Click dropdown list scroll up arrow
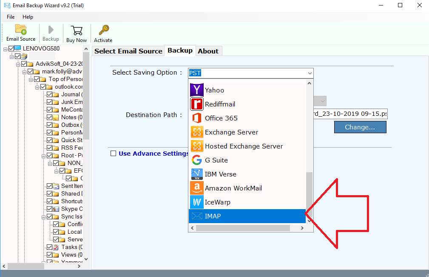 pyautogui.click(x=309, y=83)
